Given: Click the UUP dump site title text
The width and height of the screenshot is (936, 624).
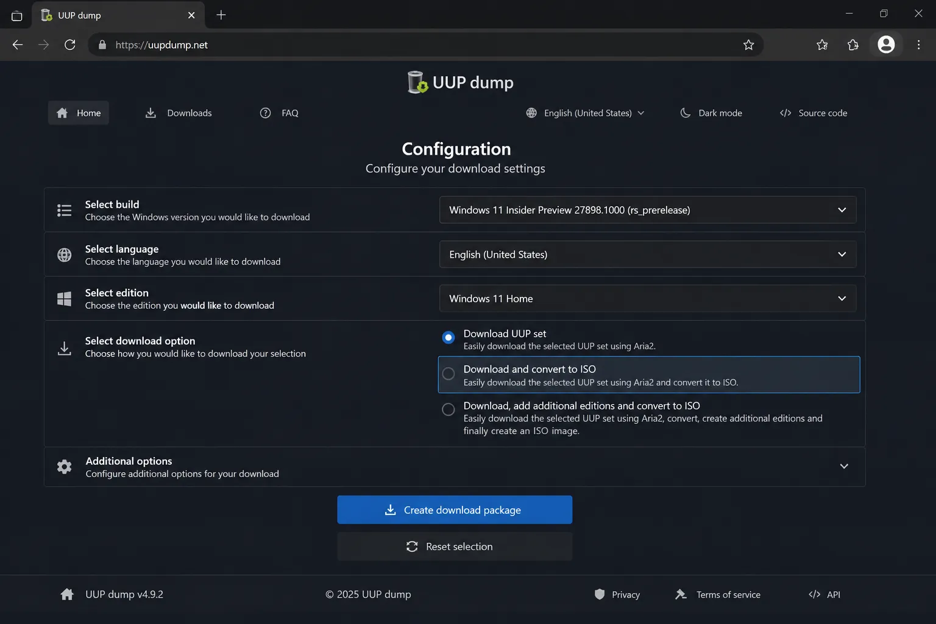Looking at the screenshot, I should tap(473, 82).
